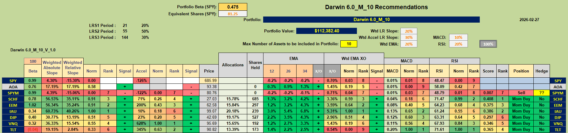Select the AOA price cell 93.38
568x133 pixels.
coord(209,87)
